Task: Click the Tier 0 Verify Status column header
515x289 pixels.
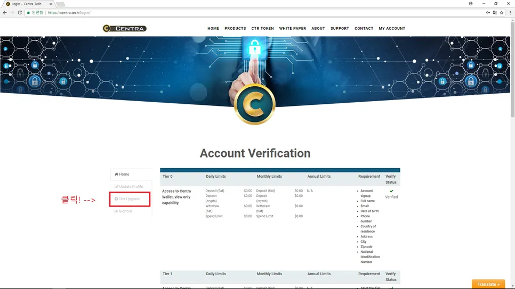Action: pyautogui.click(x=391, y=179)
